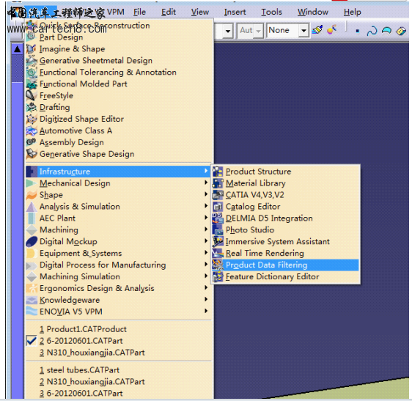
Task: Launch Generative Sheetmetal Design workbench
Action: (x=118, y=60)
